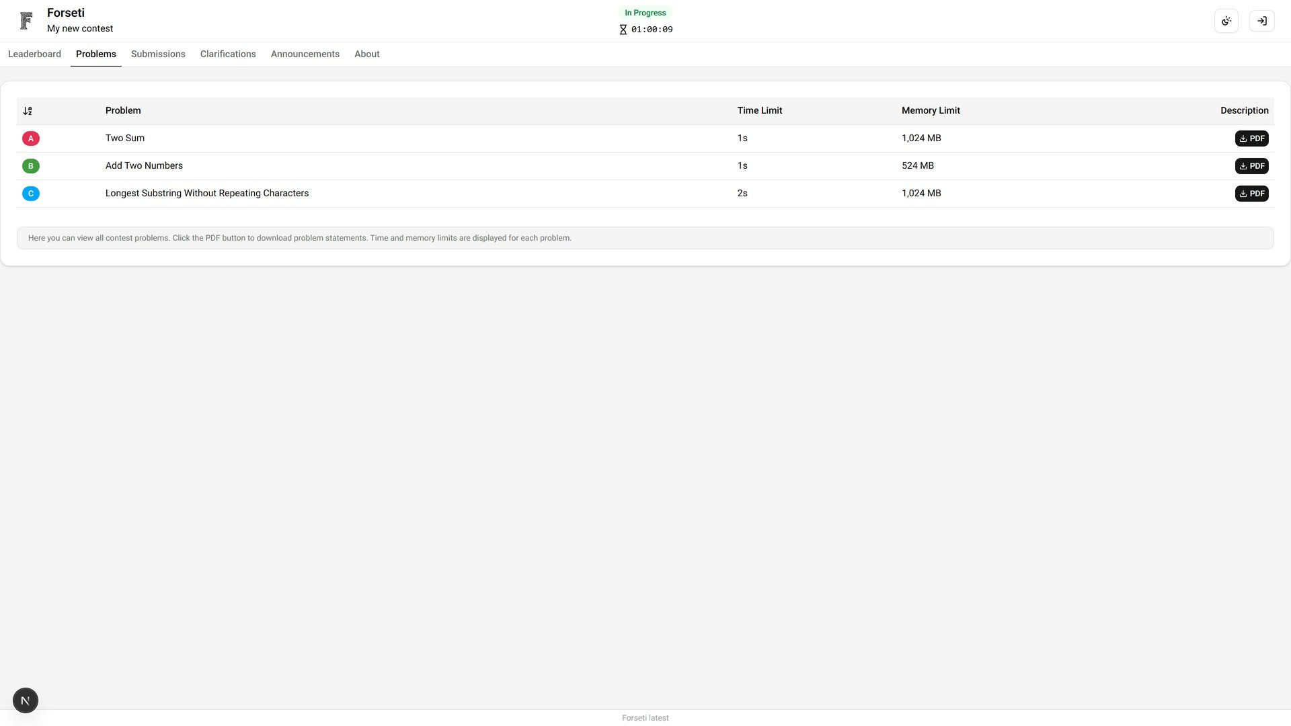
Task: Click the green problem B badge
Action: (x=31, y=166)
